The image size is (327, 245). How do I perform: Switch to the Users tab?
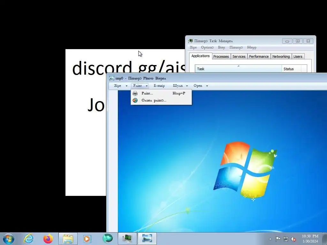[x=298, y=56]
